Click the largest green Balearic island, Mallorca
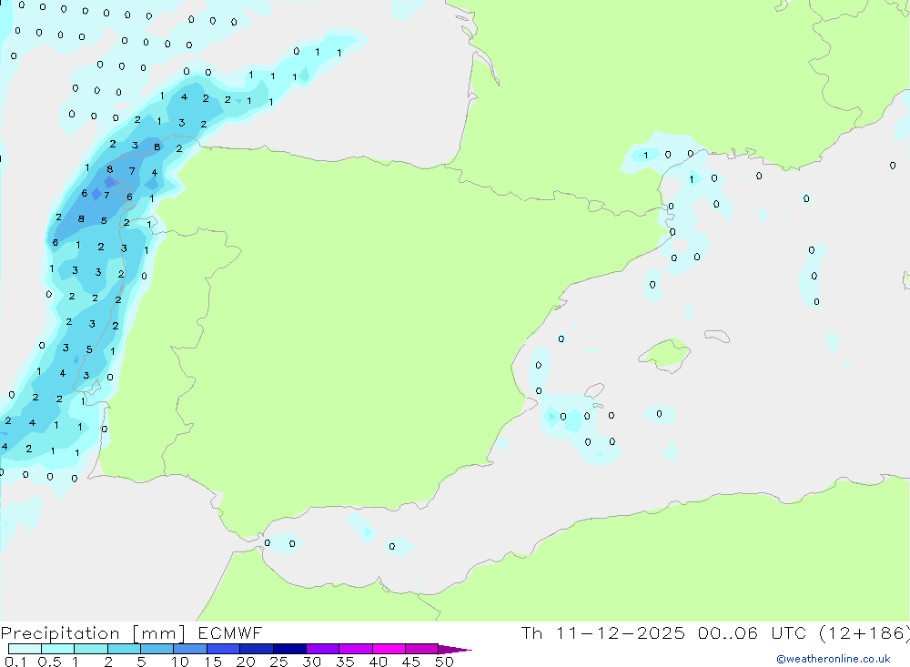This screenshot has width=910, height=667. [665, 354]
